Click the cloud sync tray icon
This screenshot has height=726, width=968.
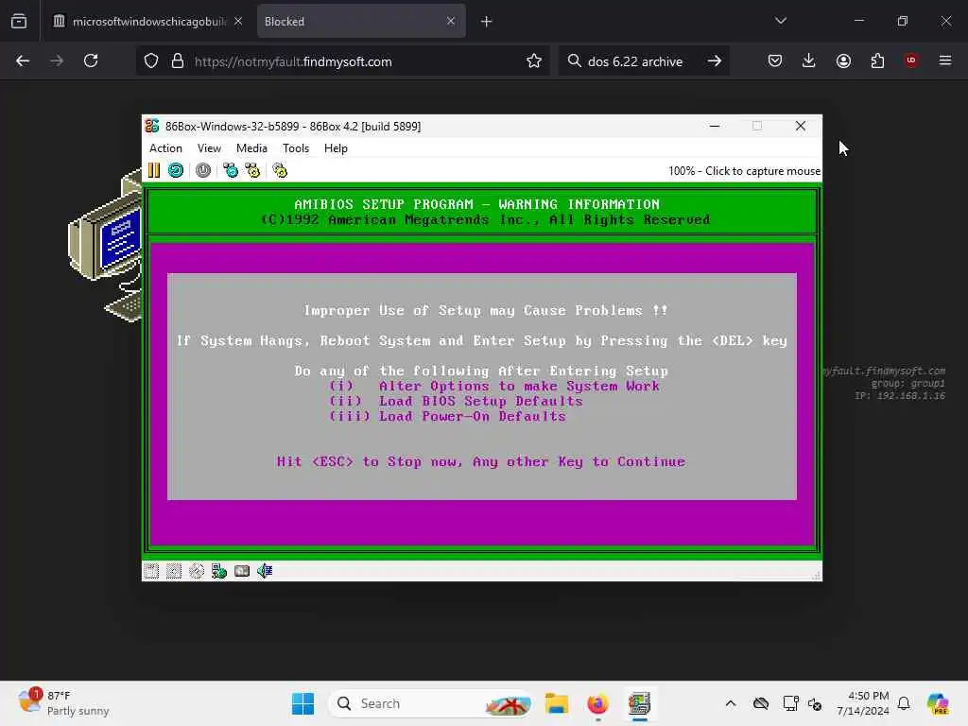[761, 703]
